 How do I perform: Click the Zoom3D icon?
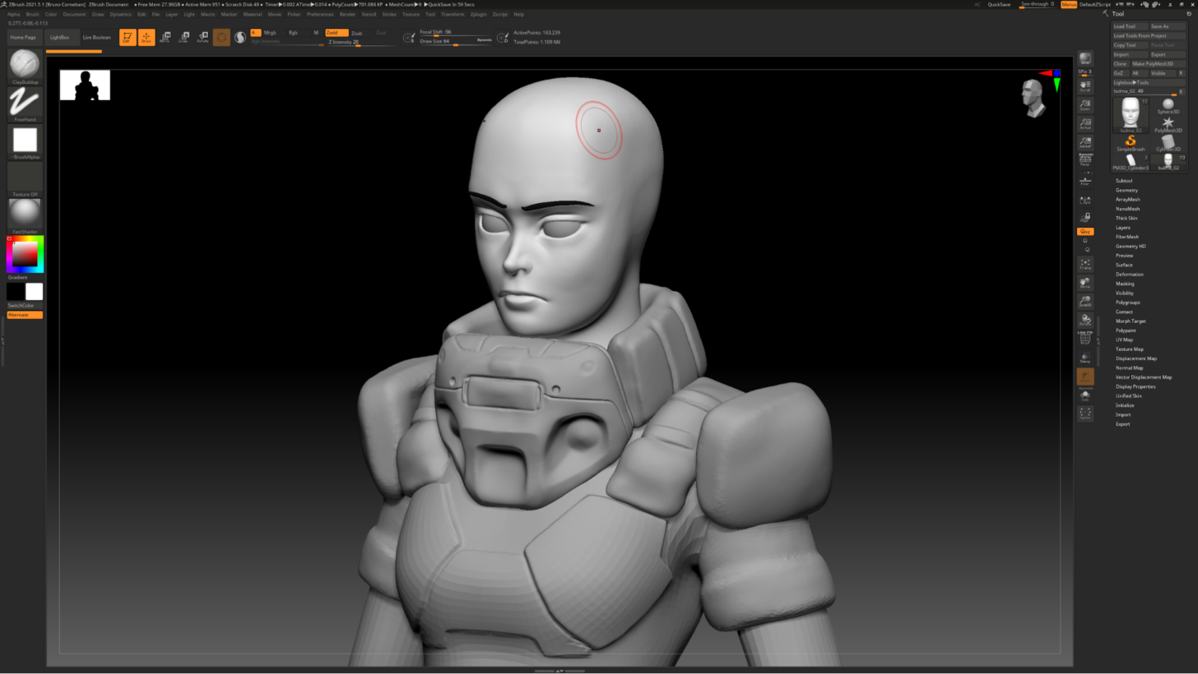click(1085, 302)
